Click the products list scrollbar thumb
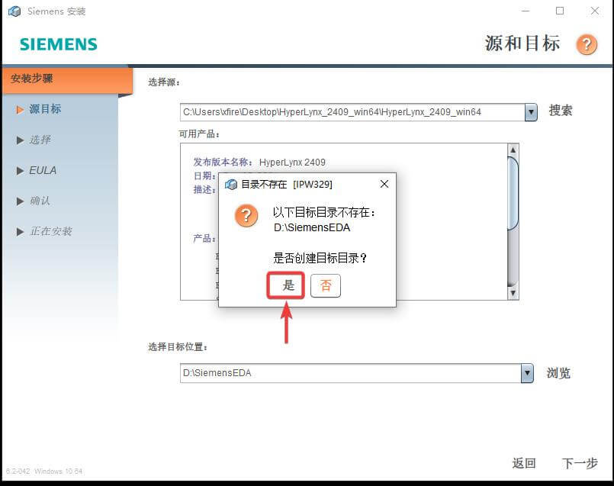This screenshot has height=486, width=614. (513, 193)
